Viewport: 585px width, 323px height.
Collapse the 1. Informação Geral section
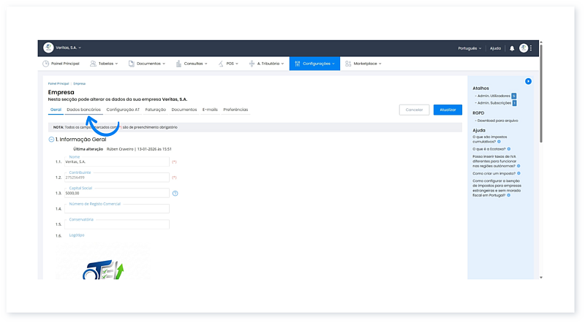click(x=51, y=139)
